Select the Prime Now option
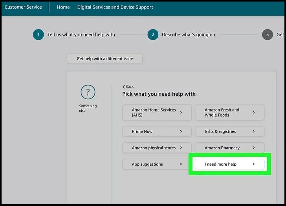The height and width of the screenshot is (206, 286). pos(157,131)
